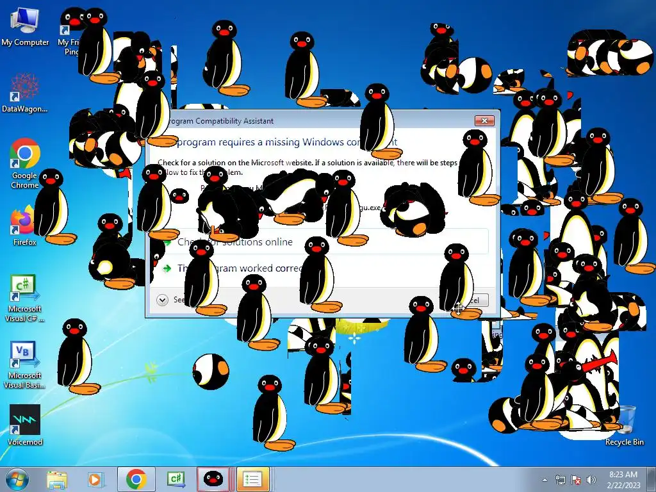Launch Google Chrome from the desktop

tap(25, 163)
